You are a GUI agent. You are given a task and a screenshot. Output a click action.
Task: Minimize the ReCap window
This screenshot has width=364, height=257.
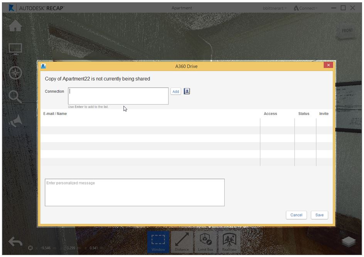[334, 8]
